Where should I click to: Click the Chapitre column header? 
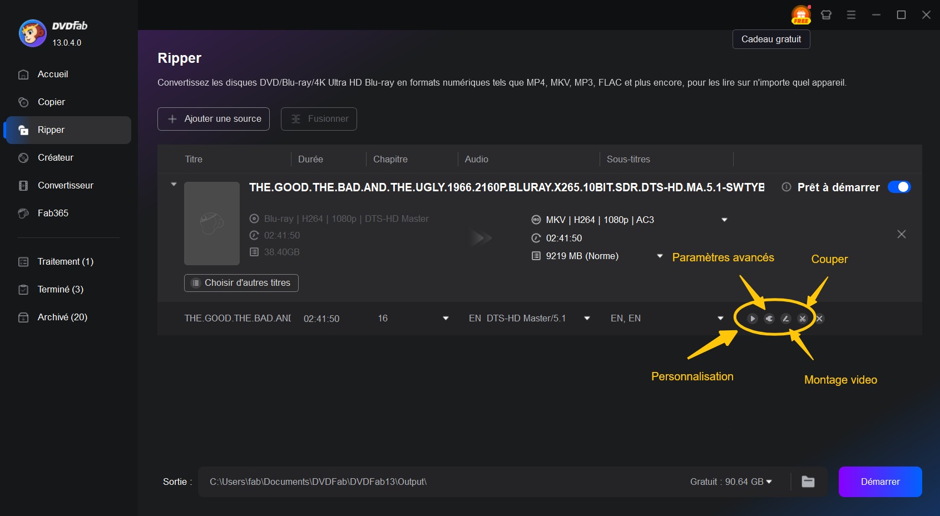click(x=390, y=160)
